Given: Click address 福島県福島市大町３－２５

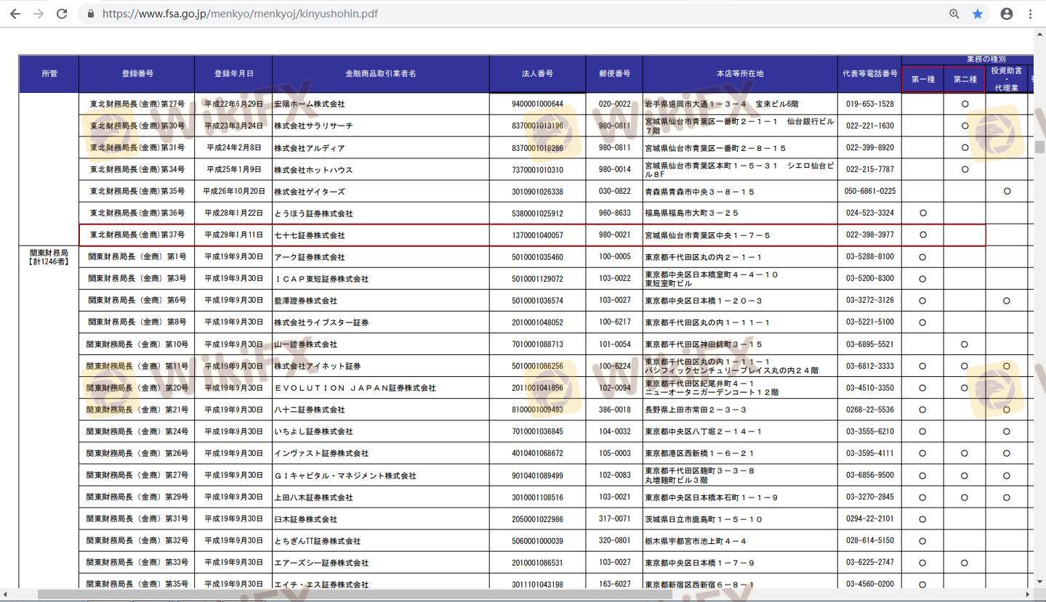Looking at the screenshot, I should pyautogui.click(x=691, y=213).
